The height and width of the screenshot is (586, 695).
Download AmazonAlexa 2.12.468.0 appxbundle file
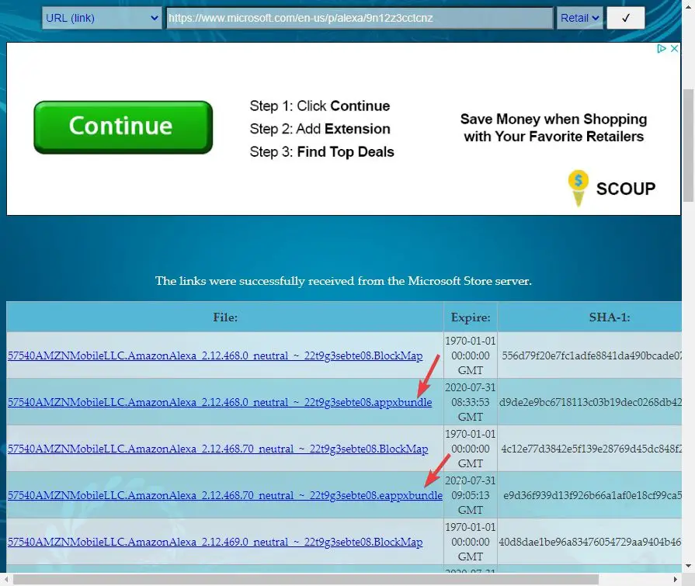pos(220,402)
